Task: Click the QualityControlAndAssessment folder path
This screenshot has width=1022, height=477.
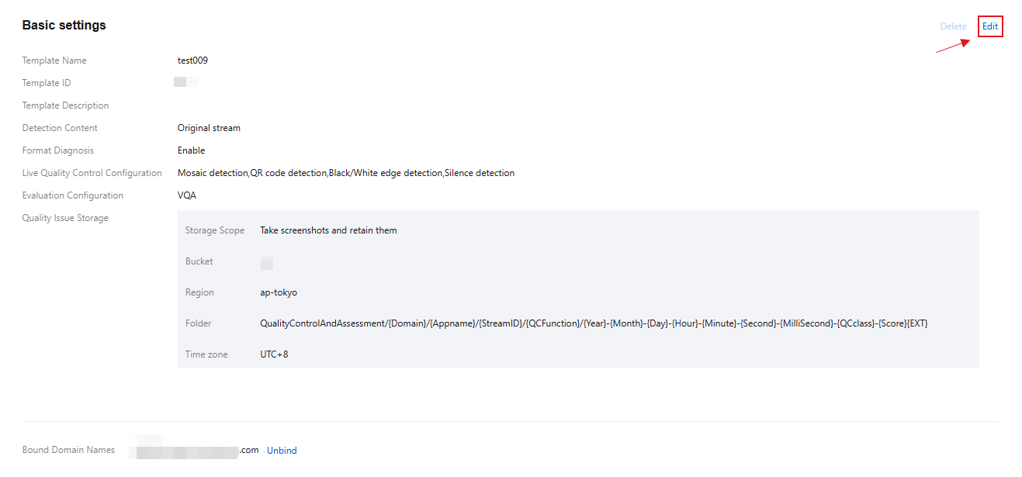Action: pos(594,323)
